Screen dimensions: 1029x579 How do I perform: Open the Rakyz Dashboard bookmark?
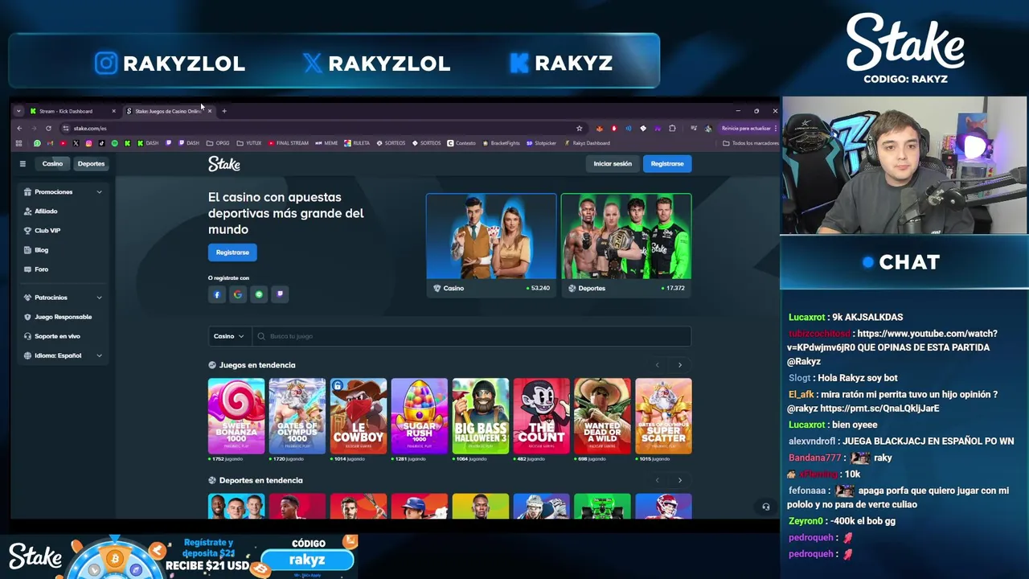coord(587,143)
